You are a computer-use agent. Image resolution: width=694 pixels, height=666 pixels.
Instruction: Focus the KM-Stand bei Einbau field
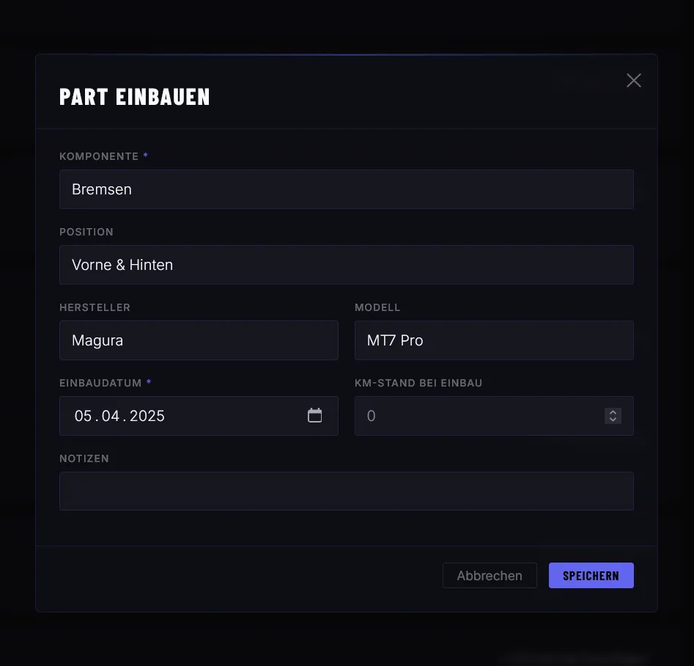(x=476, y=416)
